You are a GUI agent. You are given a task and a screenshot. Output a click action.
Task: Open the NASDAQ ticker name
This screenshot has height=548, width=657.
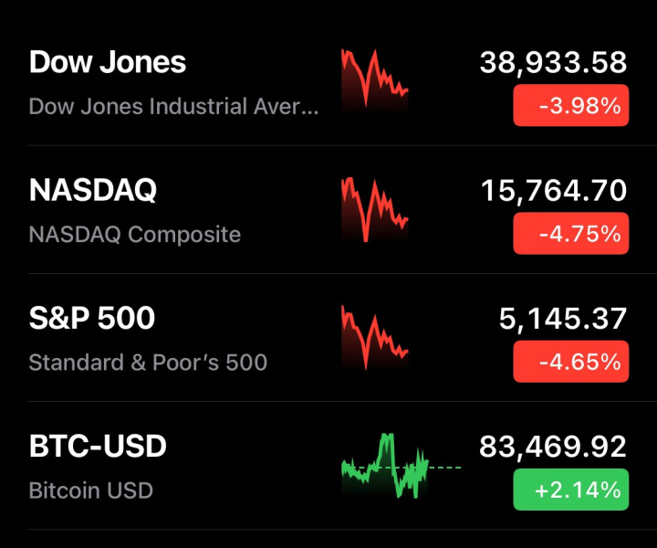click(x=93, y=190)
